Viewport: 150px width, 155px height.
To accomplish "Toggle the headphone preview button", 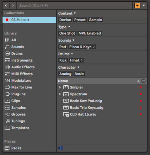I will (x=60, y=148).
